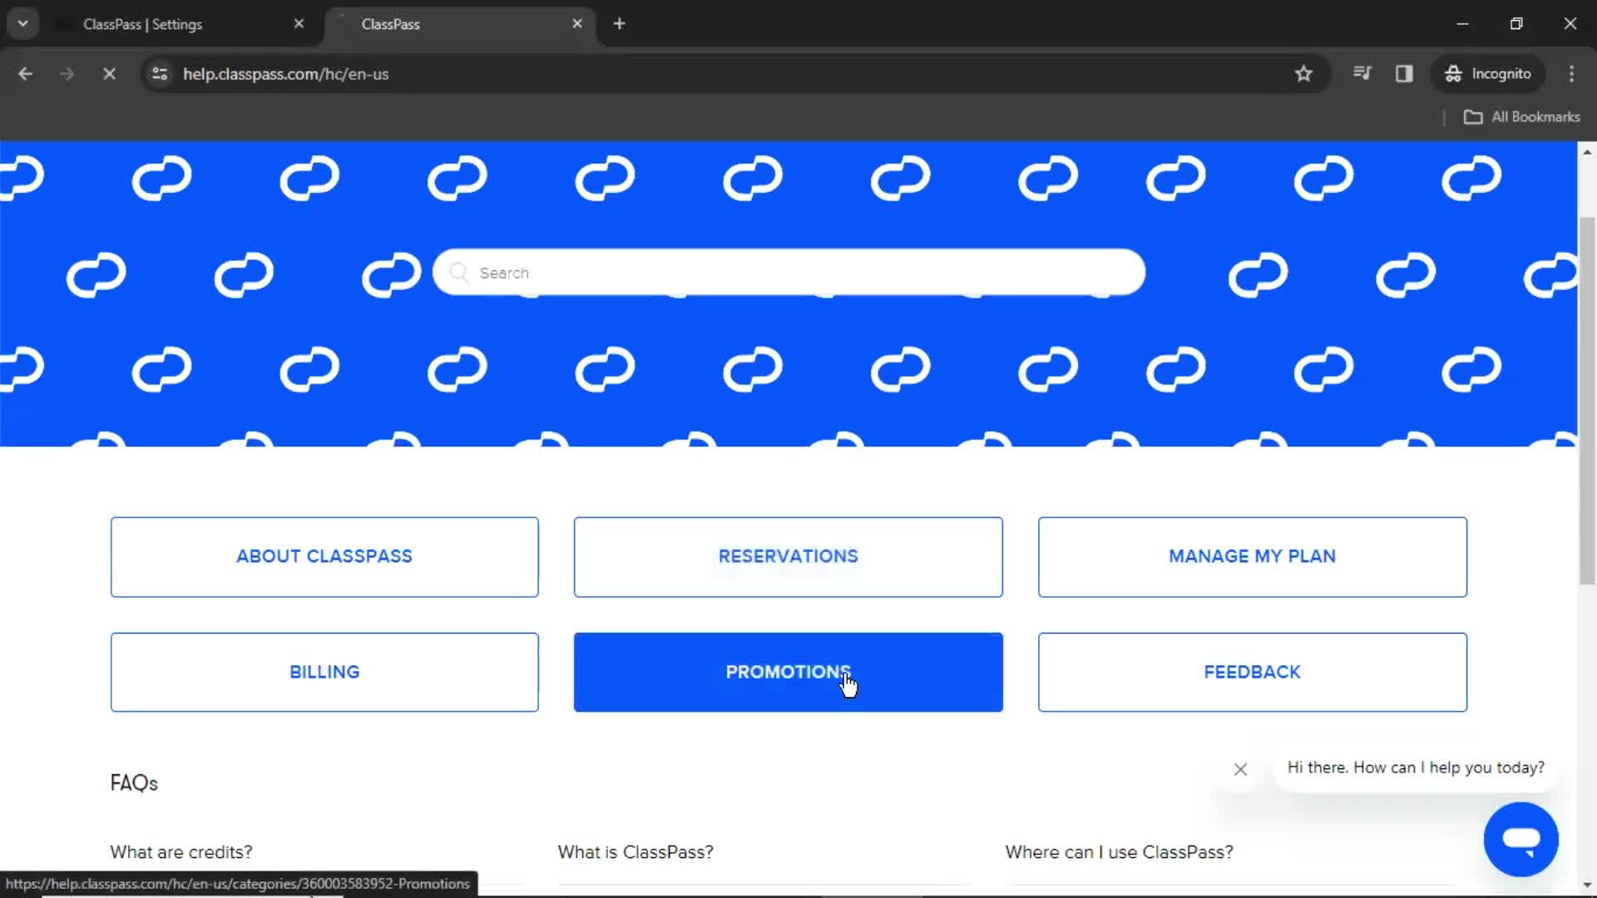
Task: Go back to the previous page
Action: tap(25, 74)
